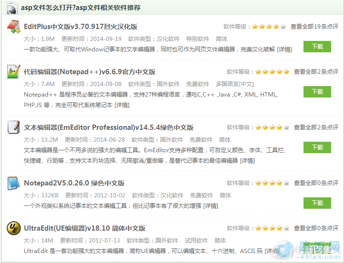Download EditPlus with the 下载 button
This screenshot has width=344, height=263.
pyautogui.click(x=317, y=47)
